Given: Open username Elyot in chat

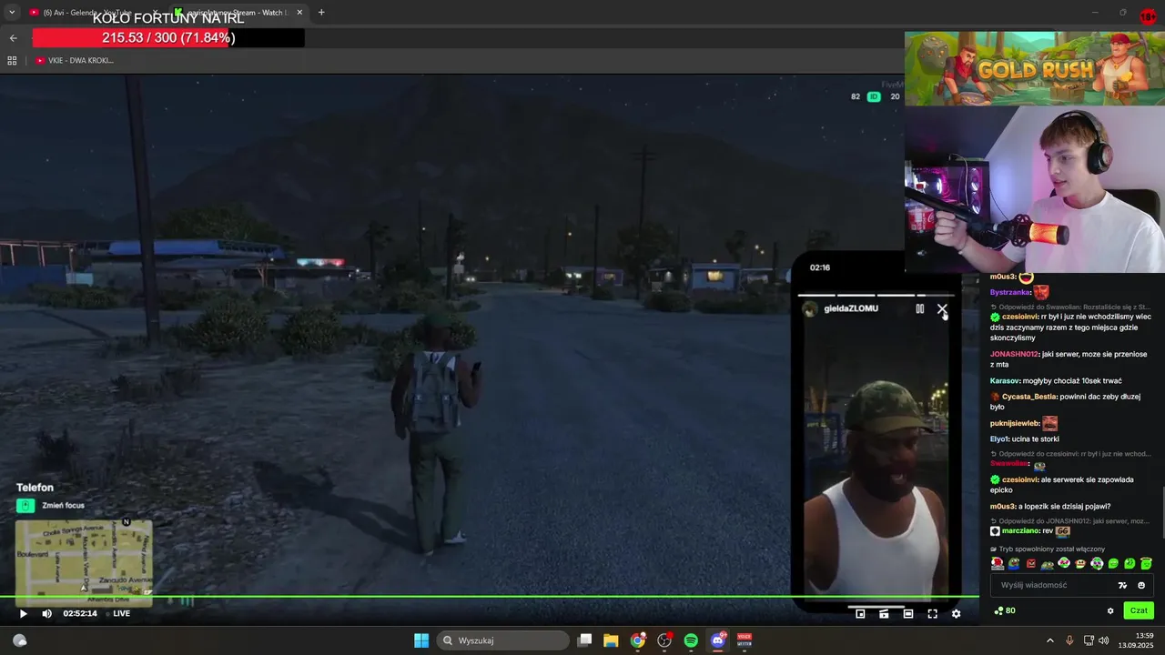Looking at the screenshot, I should pyautogui.click(x=998, y=438).
